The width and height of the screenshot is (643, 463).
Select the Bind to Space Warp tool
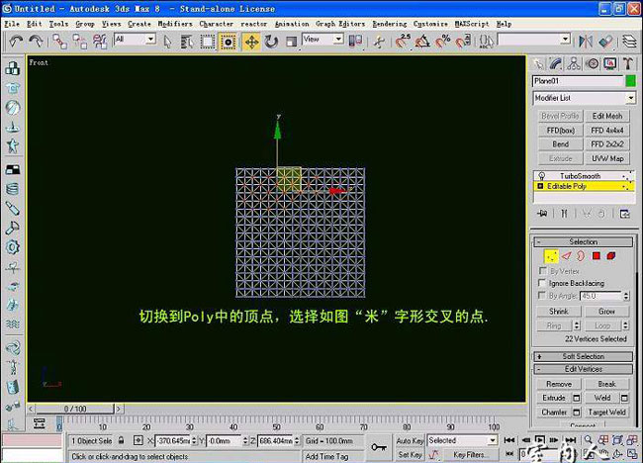[x=100, y=41]
